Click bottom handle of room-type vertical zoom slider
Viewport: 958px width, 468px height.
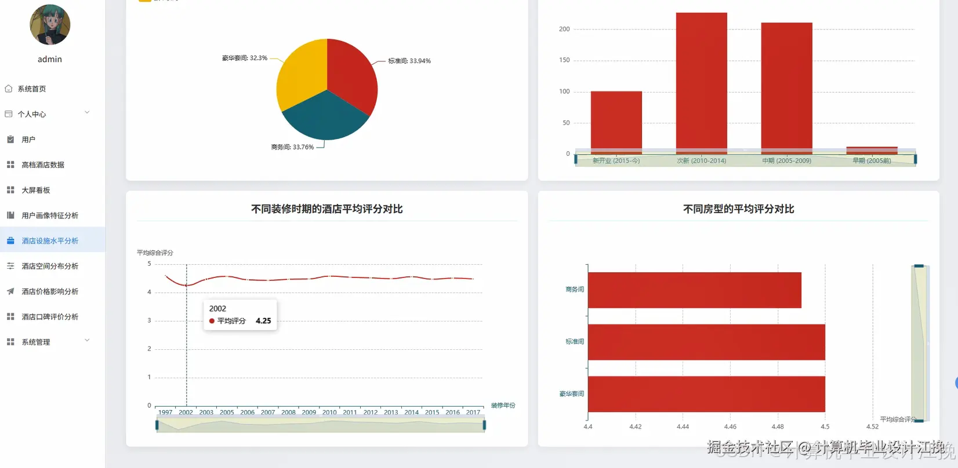pos(919,421)
